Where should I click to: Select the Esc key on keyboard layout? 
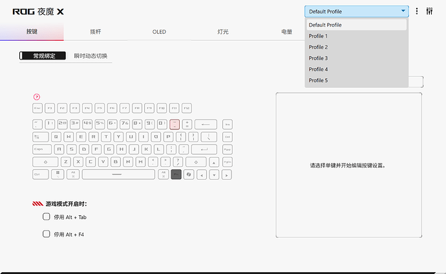coord(37,108)
